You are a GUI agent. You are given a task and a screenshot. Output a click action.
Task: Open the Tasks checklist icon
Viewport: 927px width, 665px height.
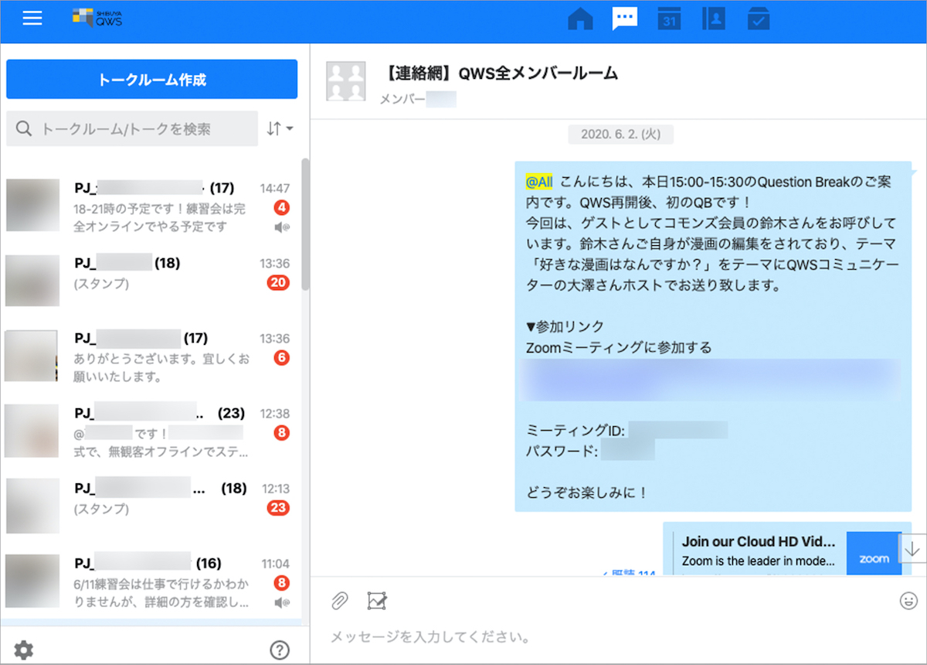pyautogui.click(x=759, y=19)
